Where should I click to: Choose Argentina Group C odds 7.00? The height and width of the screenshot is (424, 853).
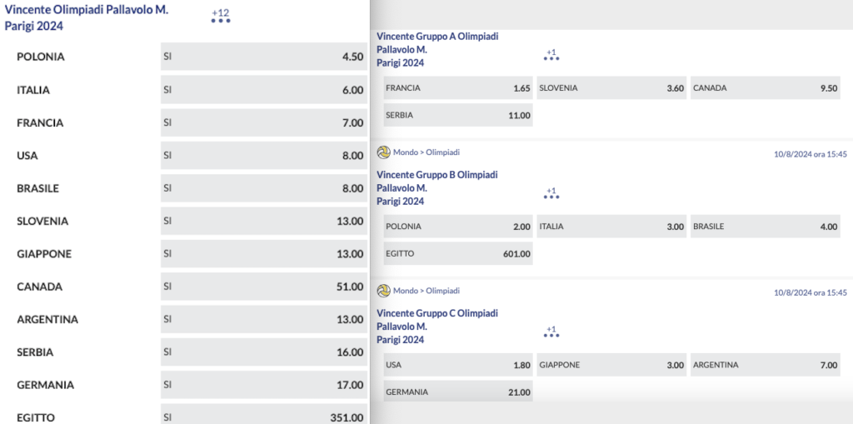tap(766, 365)
